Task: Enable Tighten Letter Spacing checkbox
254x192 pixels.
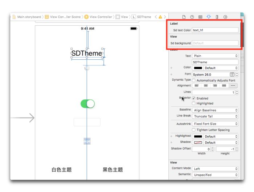Action: click(x=193, y=130)
